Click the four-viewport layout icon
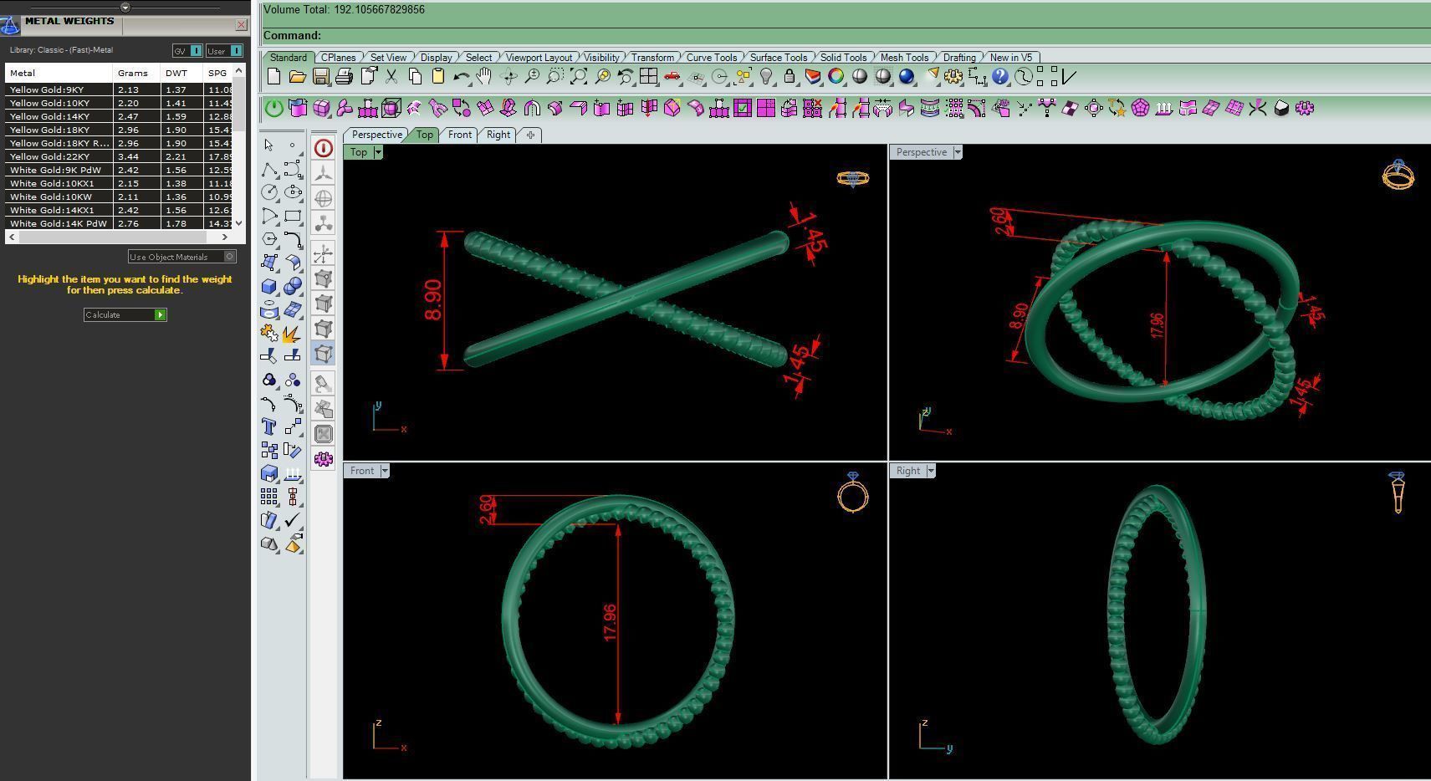 tap(648, 77)
